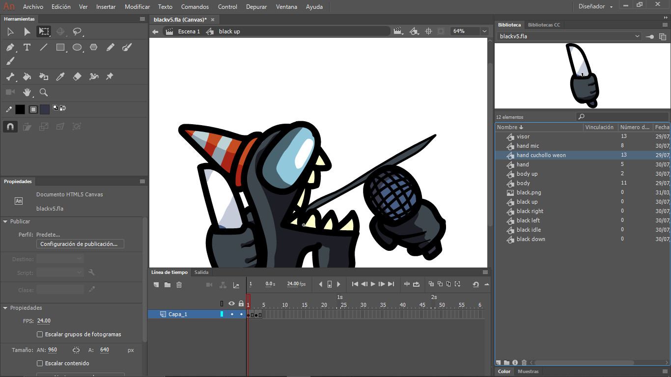
Task: Delete layer with timeline trash icon
Action: click(x=179, y=285)
